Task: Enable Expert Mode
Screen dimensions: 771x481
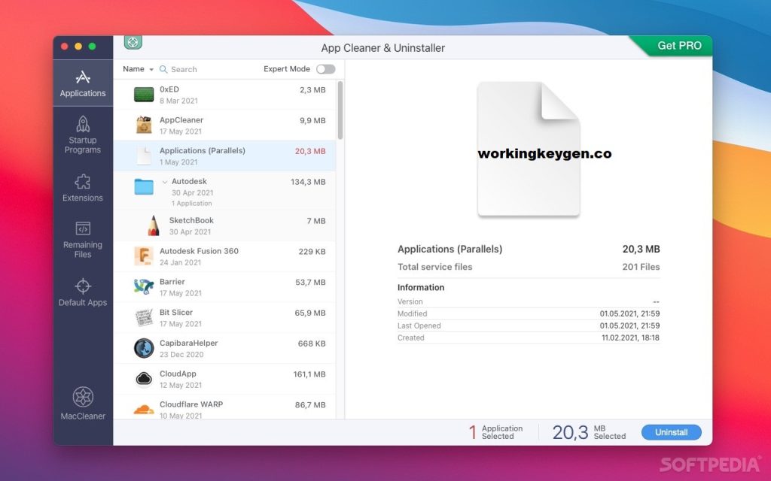Action: click(x=326, y=68)
